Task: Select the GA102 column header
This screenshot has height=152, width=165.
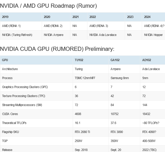Action: [115, 60]
